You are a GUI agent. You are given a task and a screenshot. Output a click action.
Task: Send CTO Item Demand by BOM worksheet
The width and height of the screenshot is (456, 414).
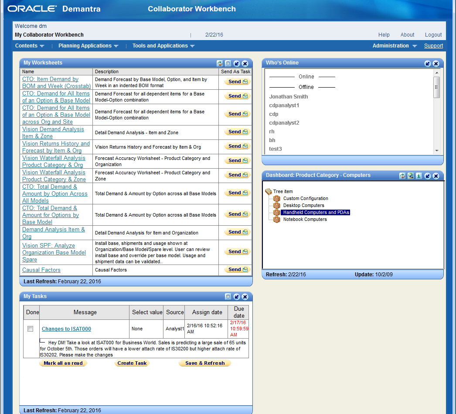238,81
